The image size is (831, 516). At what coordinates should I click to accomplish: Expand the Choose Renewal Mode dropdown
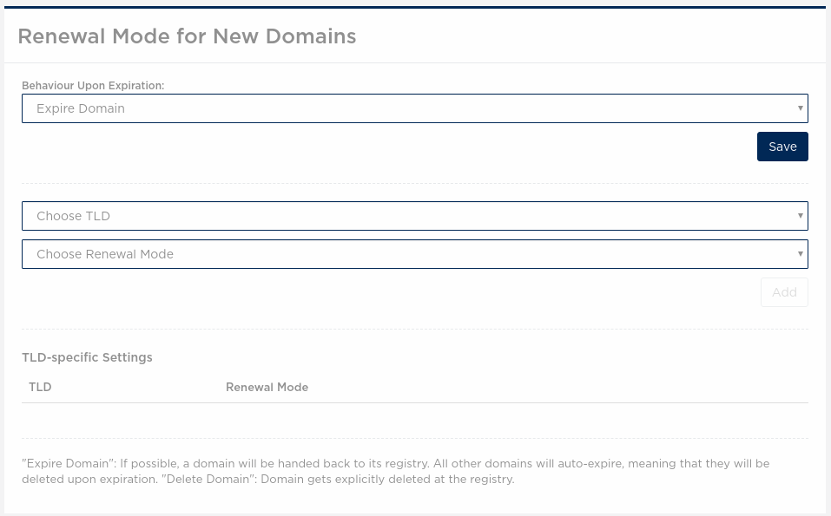pos(415,254)
